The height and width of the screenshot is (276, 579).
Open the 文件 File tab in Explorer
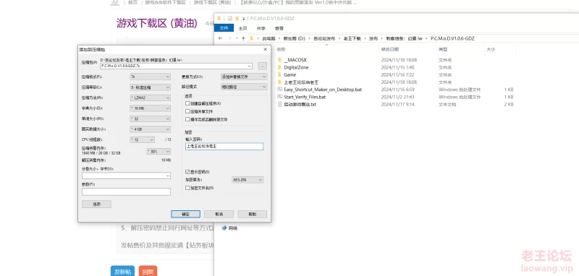[x=224, y=28]
